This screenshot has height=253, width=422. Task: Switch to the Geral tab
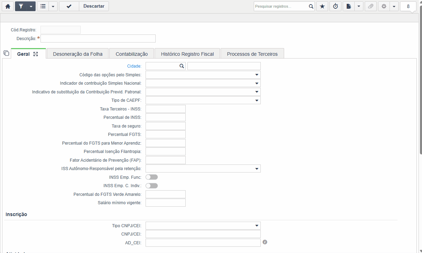pyautogui.click(x=23, y=54)
